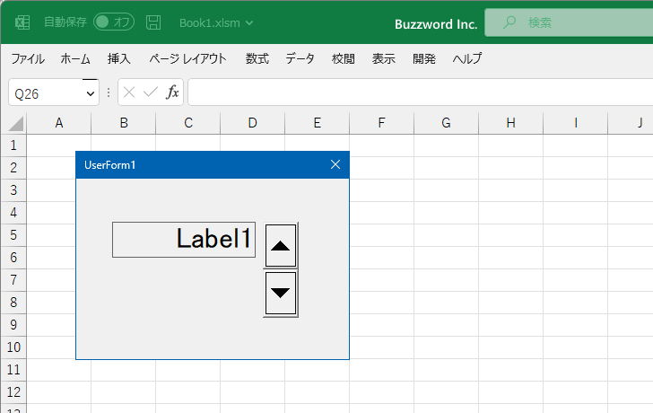This screenshot has height=413, width=653.
Task: Click the formula bar confirm checkmark icon
Action: tap(151, 92)
